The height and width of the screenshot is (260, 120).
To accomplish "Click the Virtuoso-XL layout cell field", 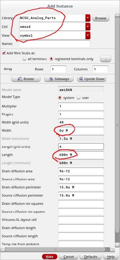I will [x=81, y=220].
